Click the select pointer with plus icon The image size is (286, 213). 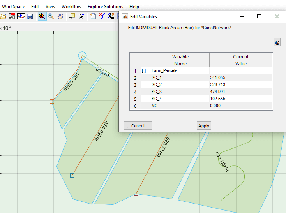coord(81,16)
